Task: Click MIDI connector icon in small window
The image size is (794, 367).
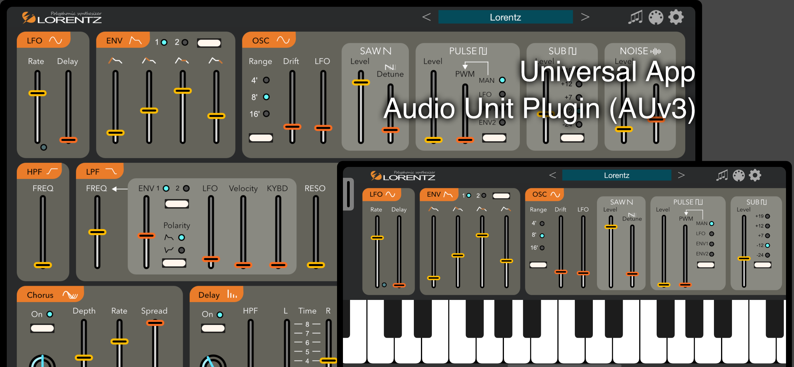Action: click(738, 175)
